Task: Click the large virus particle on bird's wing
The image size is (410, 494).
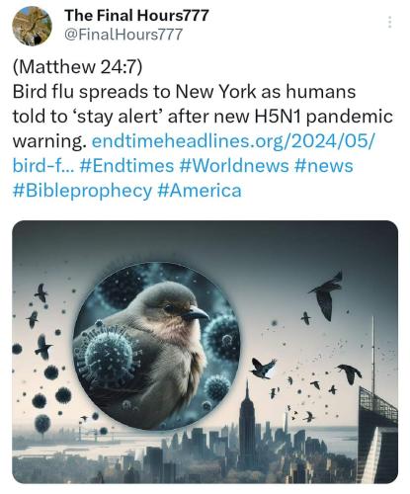Action: click(x=109, y=354)
